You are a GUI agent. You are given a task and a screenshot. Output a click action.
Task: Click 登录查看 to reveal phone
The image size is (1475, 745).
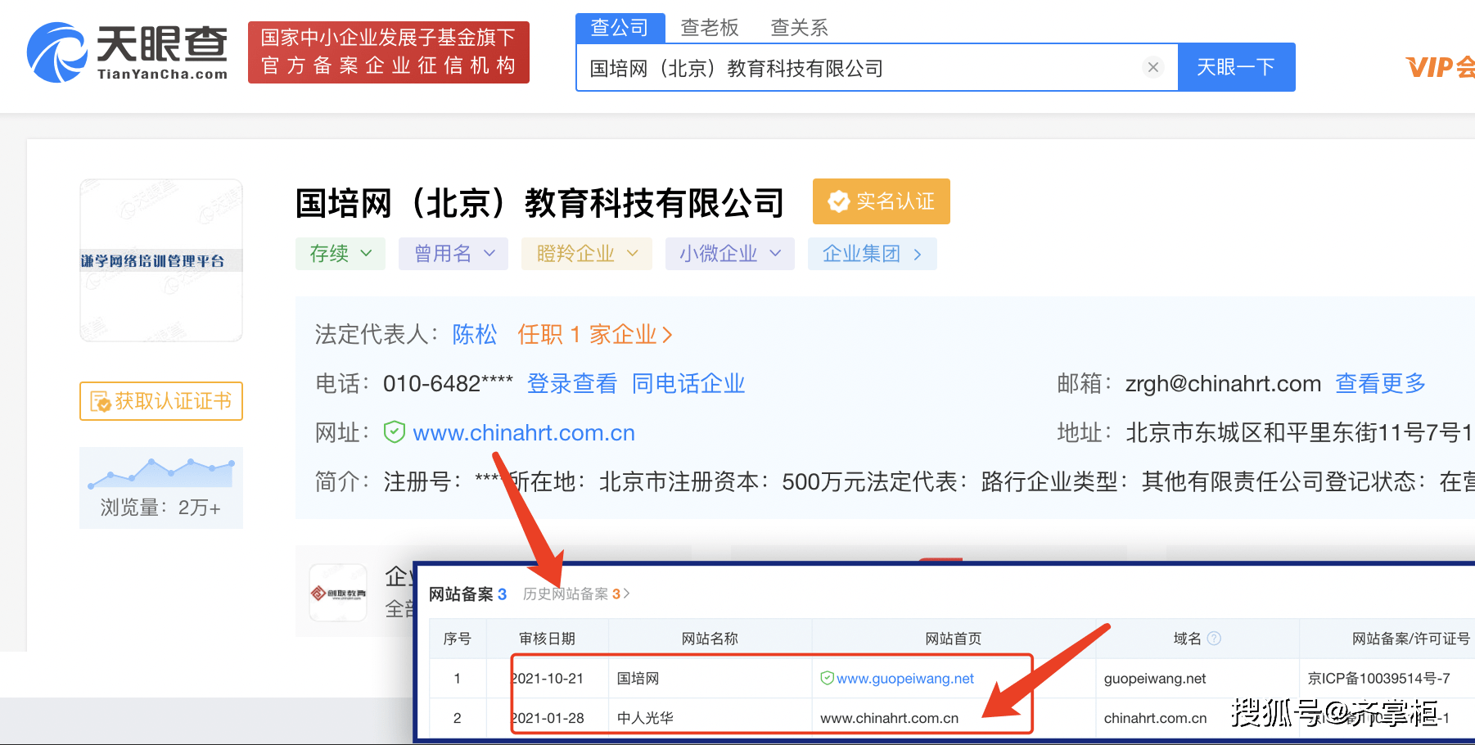[572, 383]
